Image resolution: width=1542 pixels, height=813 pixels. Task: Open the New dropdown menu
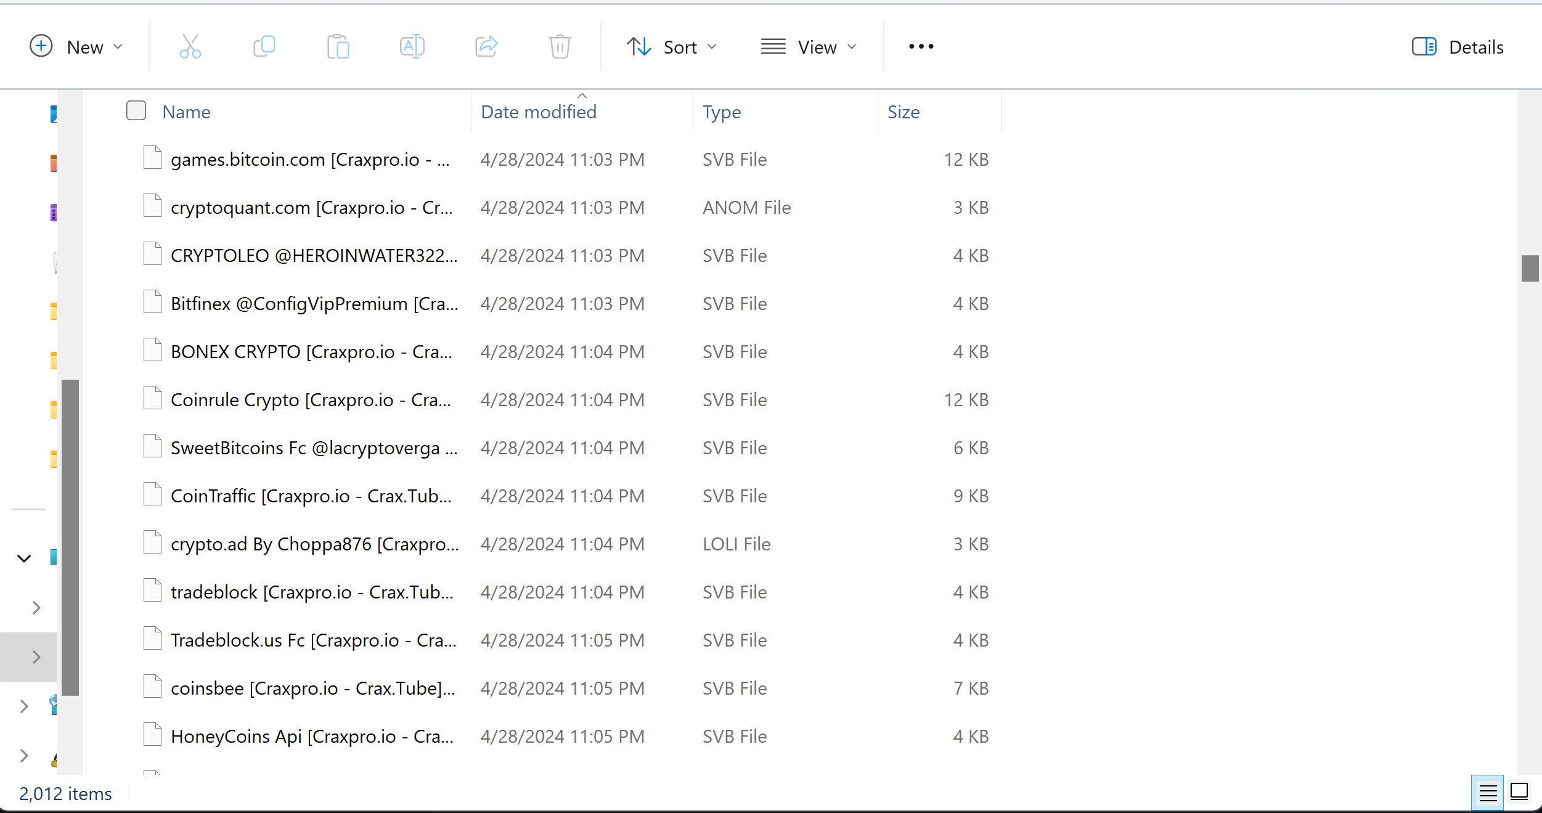[76, 47]
